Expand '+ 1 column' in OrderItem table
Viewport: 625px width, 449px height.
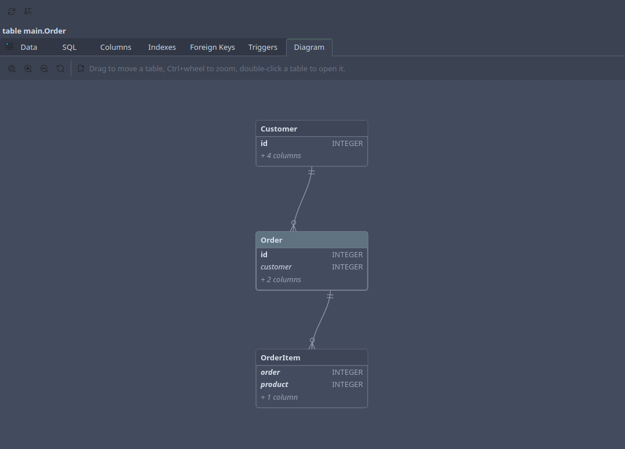tap(279, 397)
